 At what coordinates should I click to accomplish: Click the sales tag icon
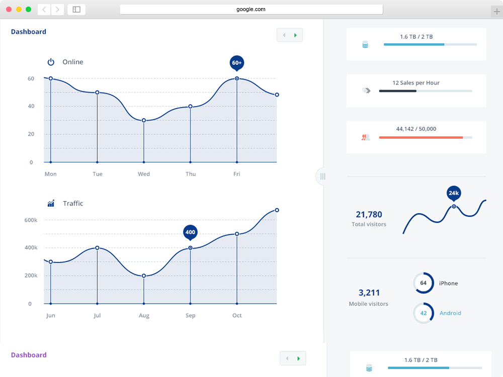click(x=366, y=90)
